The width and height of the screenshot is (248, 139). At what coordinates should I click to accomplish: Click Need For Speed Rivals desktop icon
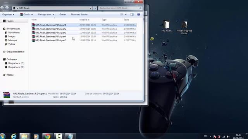click(184, 27)
